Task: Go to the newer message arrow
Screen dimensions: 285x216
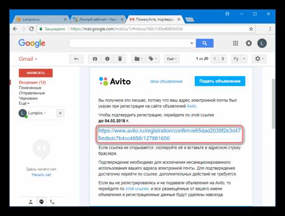Action: (x=215, y=59)
